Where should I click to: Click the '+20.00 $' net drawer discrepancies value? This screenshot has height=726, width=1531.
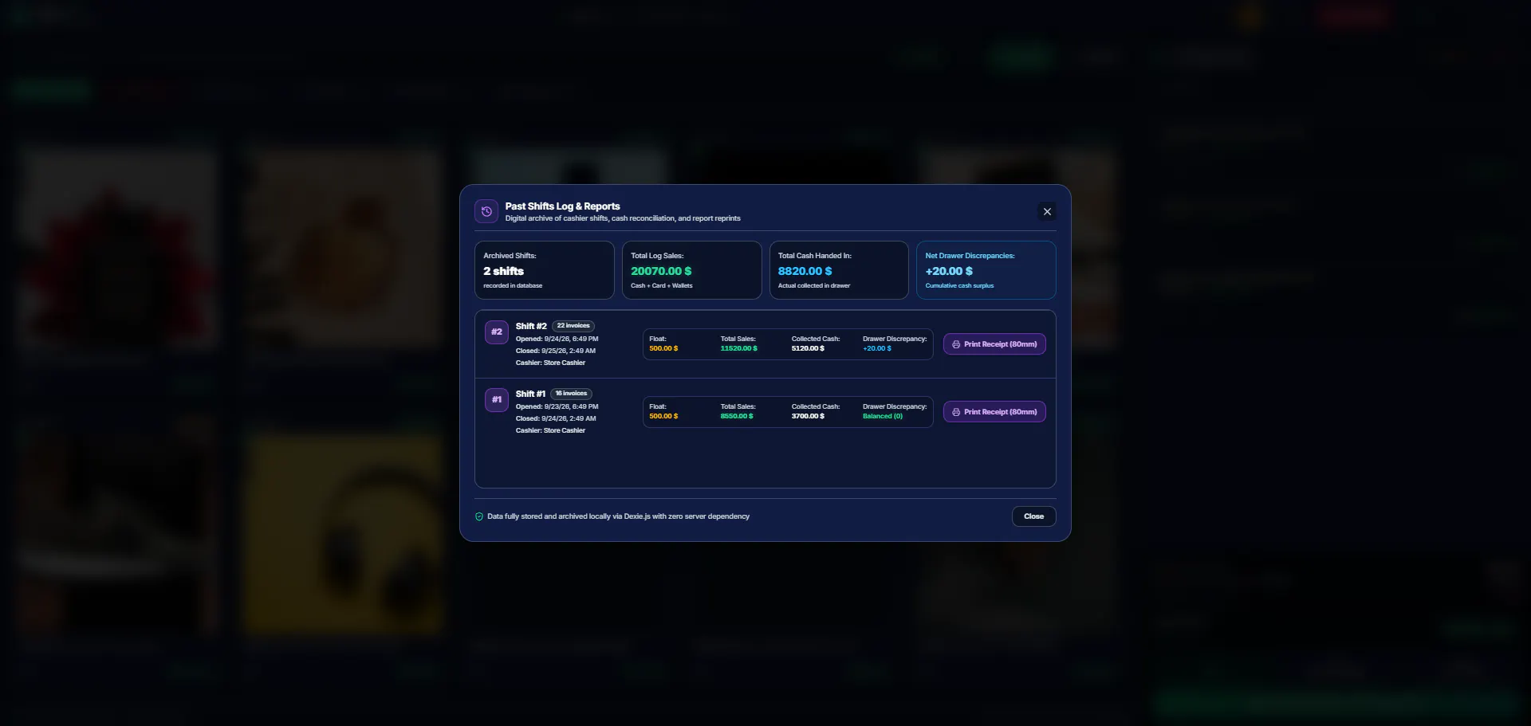(x=949, y=271)
